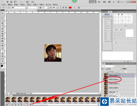Open the 图像 (Image) menu
Viewport: 137px width, 106px height.
[16, 5]
